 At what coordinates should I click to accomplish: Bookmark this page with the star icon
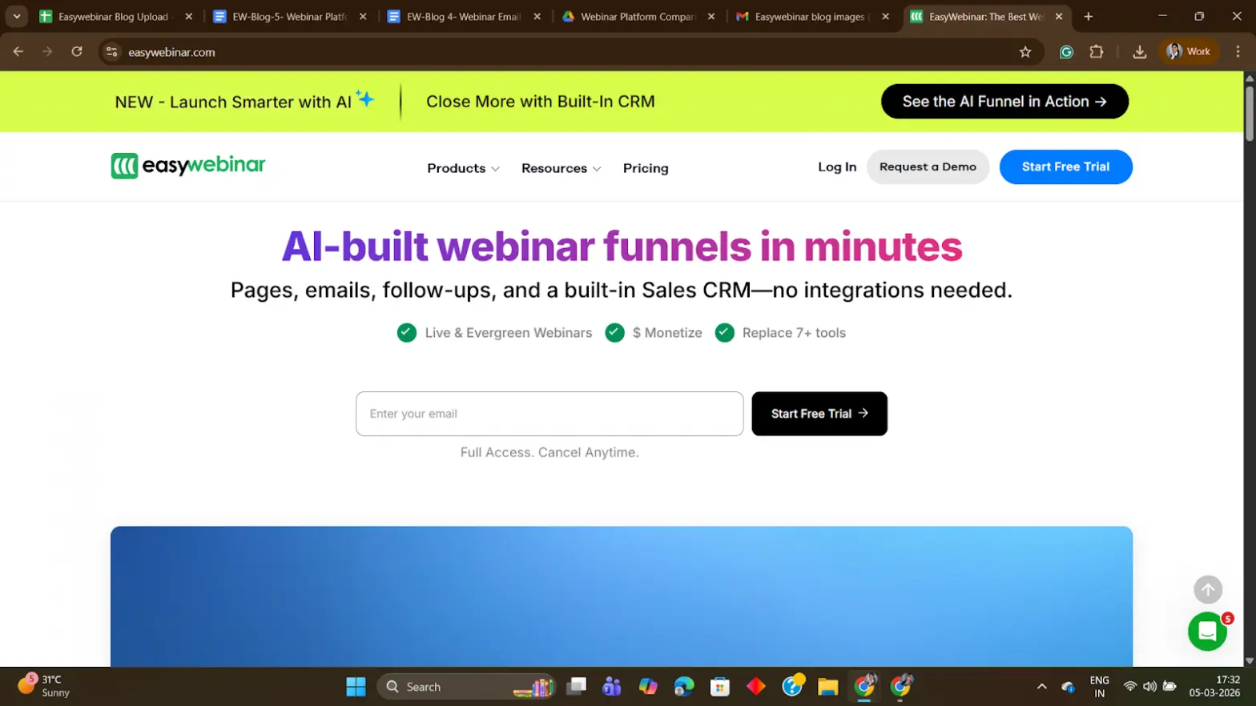(1025, 52)
